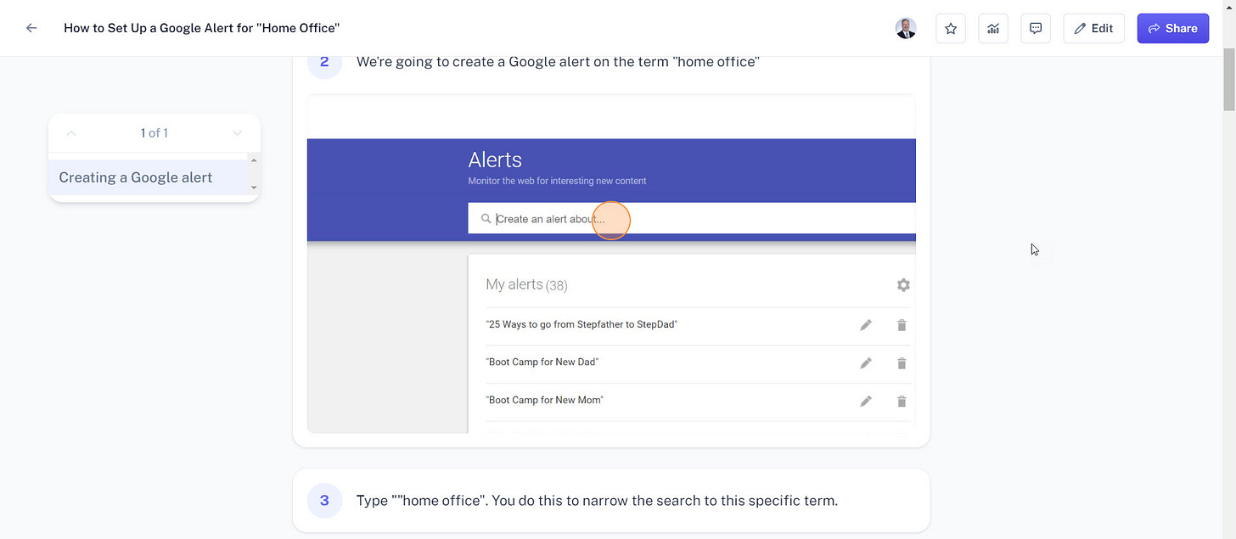
Task: Go to previous section with up chevron
Action: pos(71,133)
